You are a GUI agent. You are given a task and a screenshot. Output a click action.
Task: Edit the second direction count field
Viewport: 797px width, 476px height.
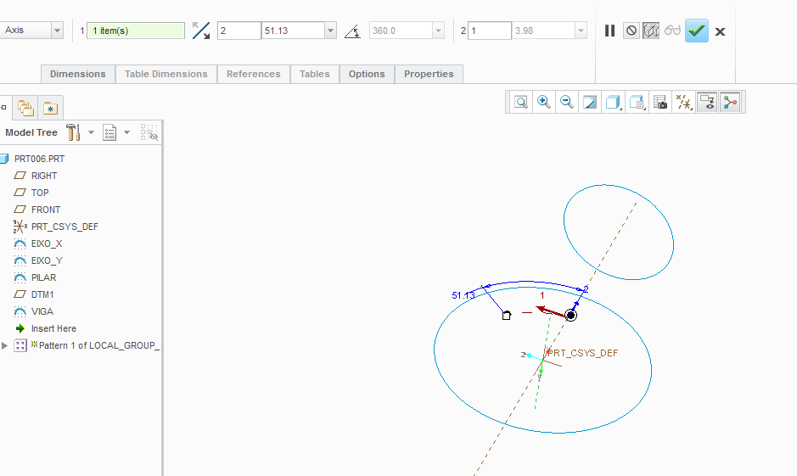[x=490, y=31]
